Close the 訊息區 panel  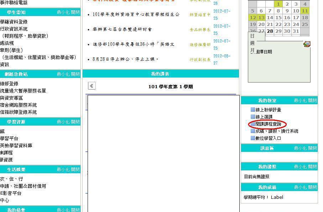pos(312,148)
